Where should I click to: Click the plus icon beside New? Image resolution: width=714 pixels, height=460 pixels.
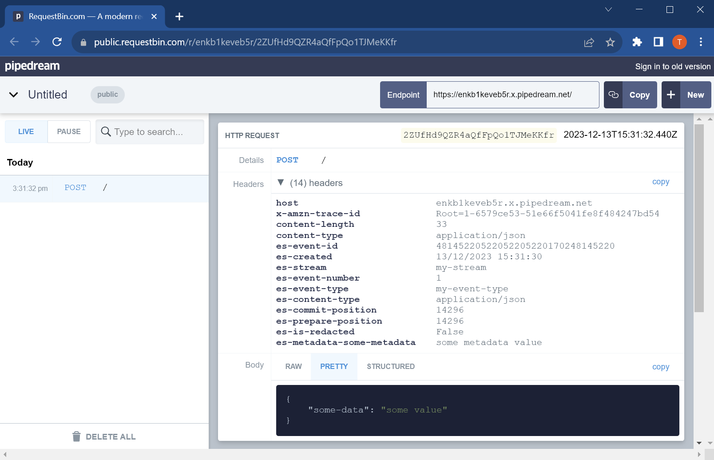coord(671,95)
